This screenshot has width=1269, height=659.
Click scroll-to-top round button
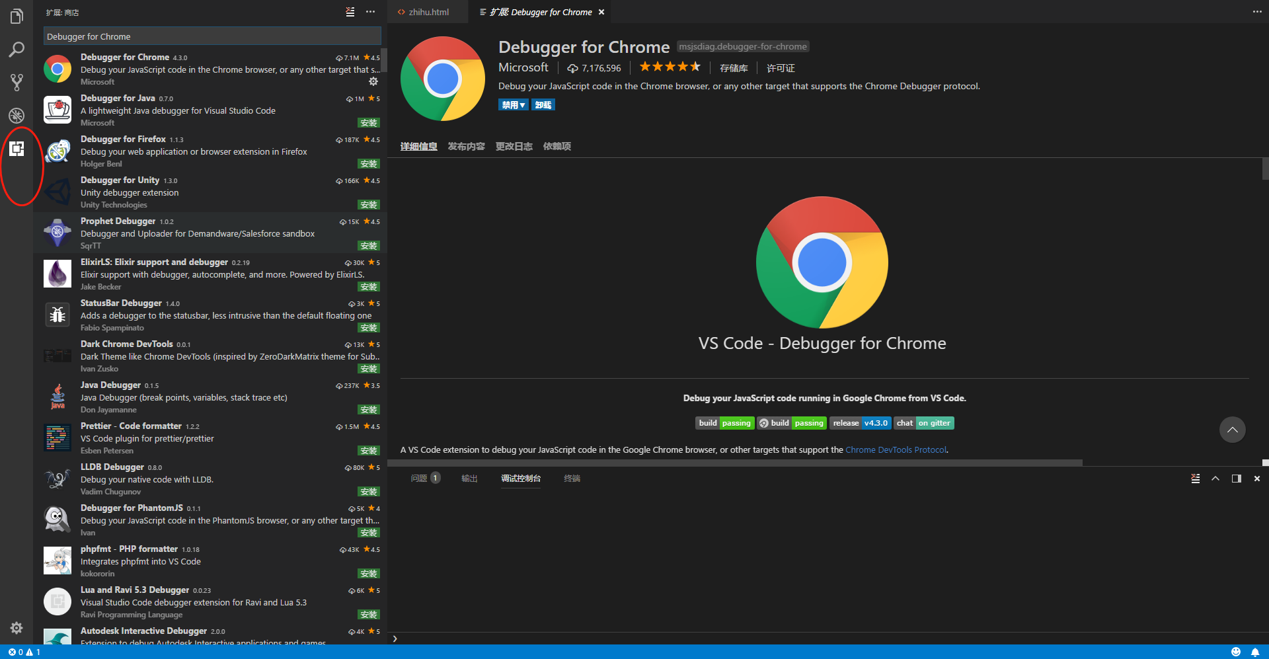coord(1232,430)
